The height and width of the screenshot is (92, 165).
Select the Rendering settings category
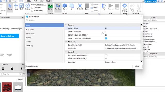tap(44, 45)
